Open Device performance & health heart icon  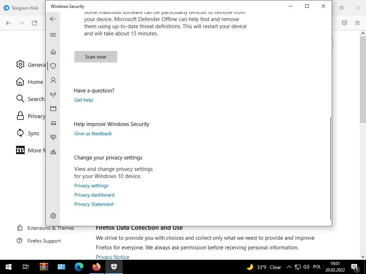coord(53,137)
